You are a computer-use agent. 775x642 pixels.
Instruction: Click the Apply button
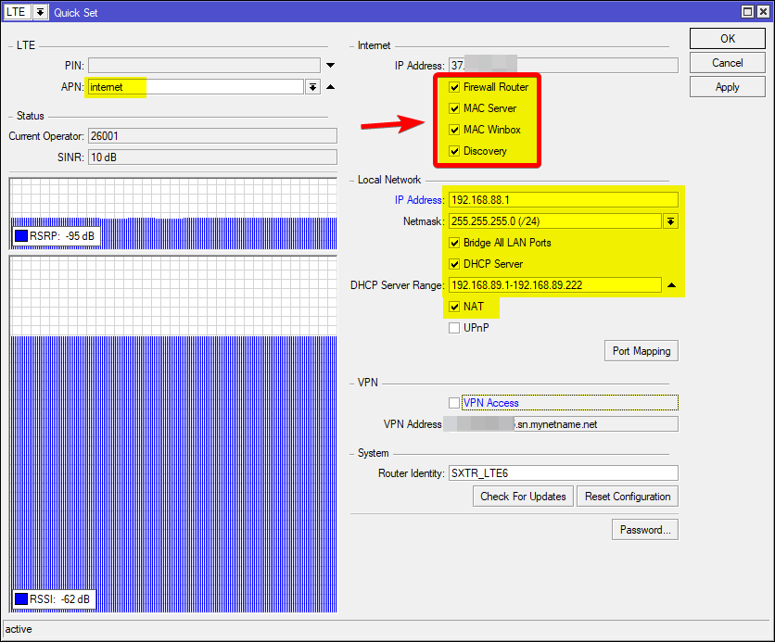[727, 87]
